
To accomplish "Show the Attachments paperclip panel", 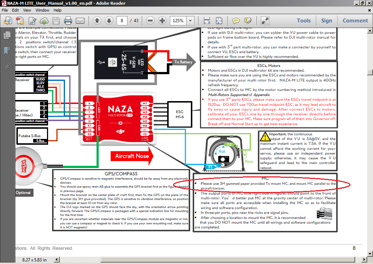I will point(7,66).
